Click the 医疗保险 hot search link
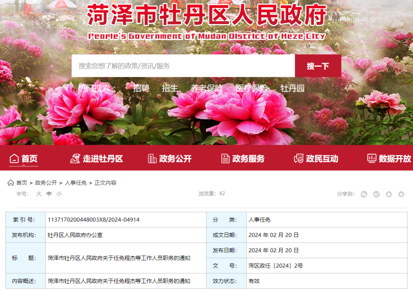 (x=251, y=88)
